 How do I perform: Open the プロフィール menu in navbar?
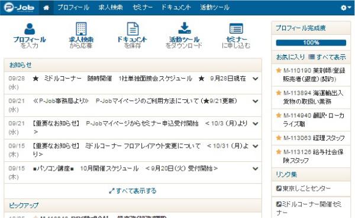tap(73, 8)
